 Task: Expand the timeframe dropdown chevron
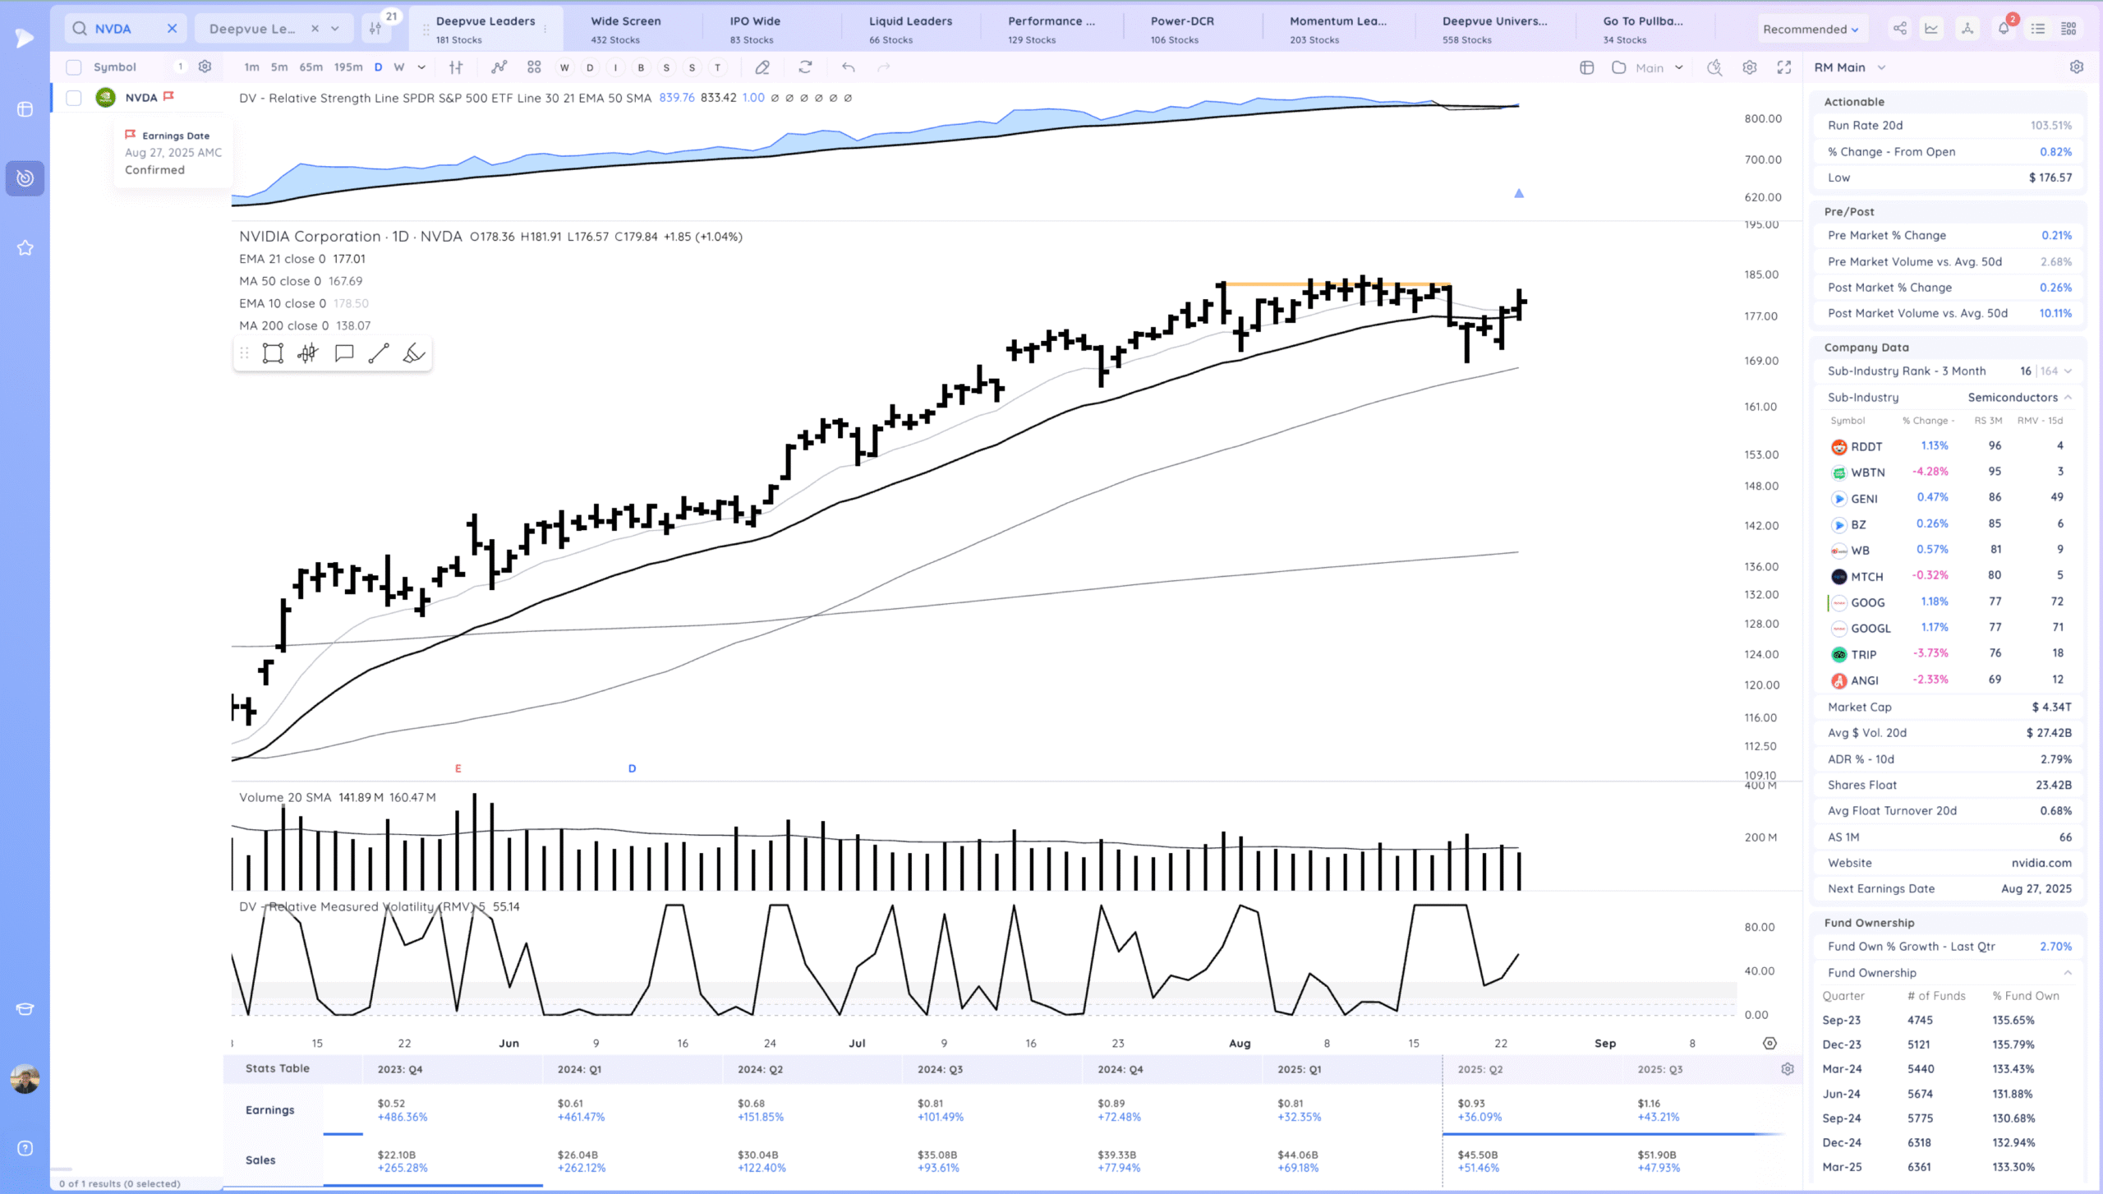click(x=421, y=67)
